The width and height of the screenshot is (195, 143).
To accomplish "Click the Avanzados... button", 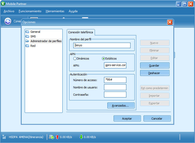I will [x=121, y=106].
